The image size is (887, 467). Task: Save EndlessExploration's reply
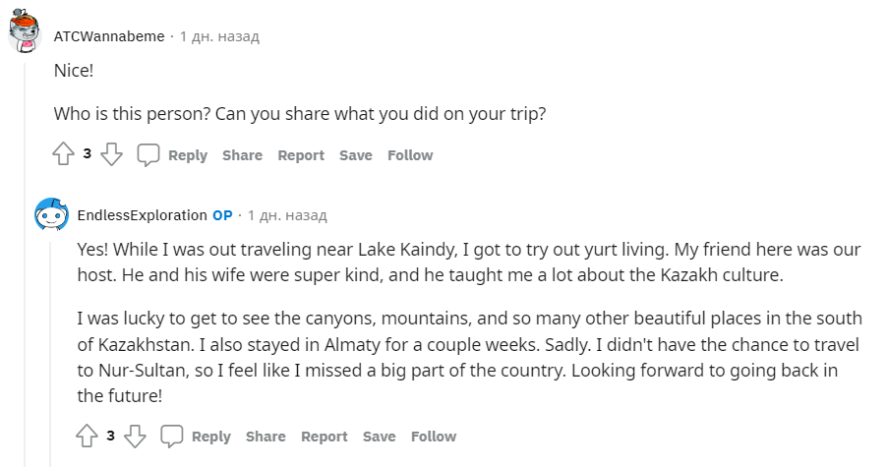380,437
